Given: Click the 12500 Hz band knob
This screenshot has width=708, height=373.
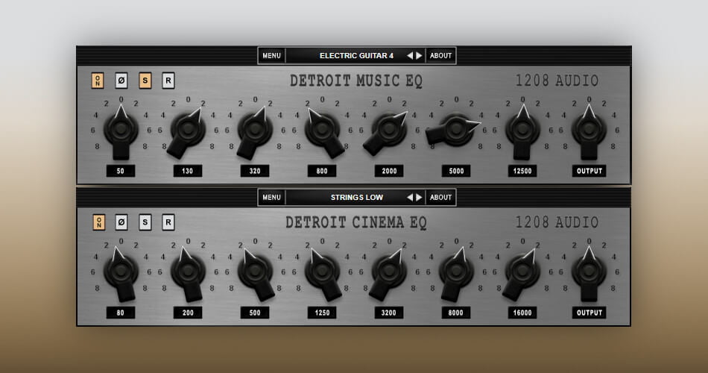Looking at the screenshot, I should point(522,130).
